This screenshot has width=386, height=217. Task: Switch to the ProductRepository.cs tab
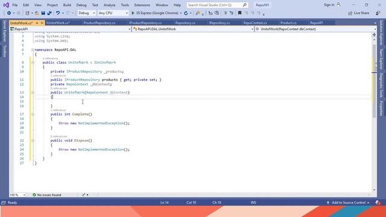click(x=100, y=23)
